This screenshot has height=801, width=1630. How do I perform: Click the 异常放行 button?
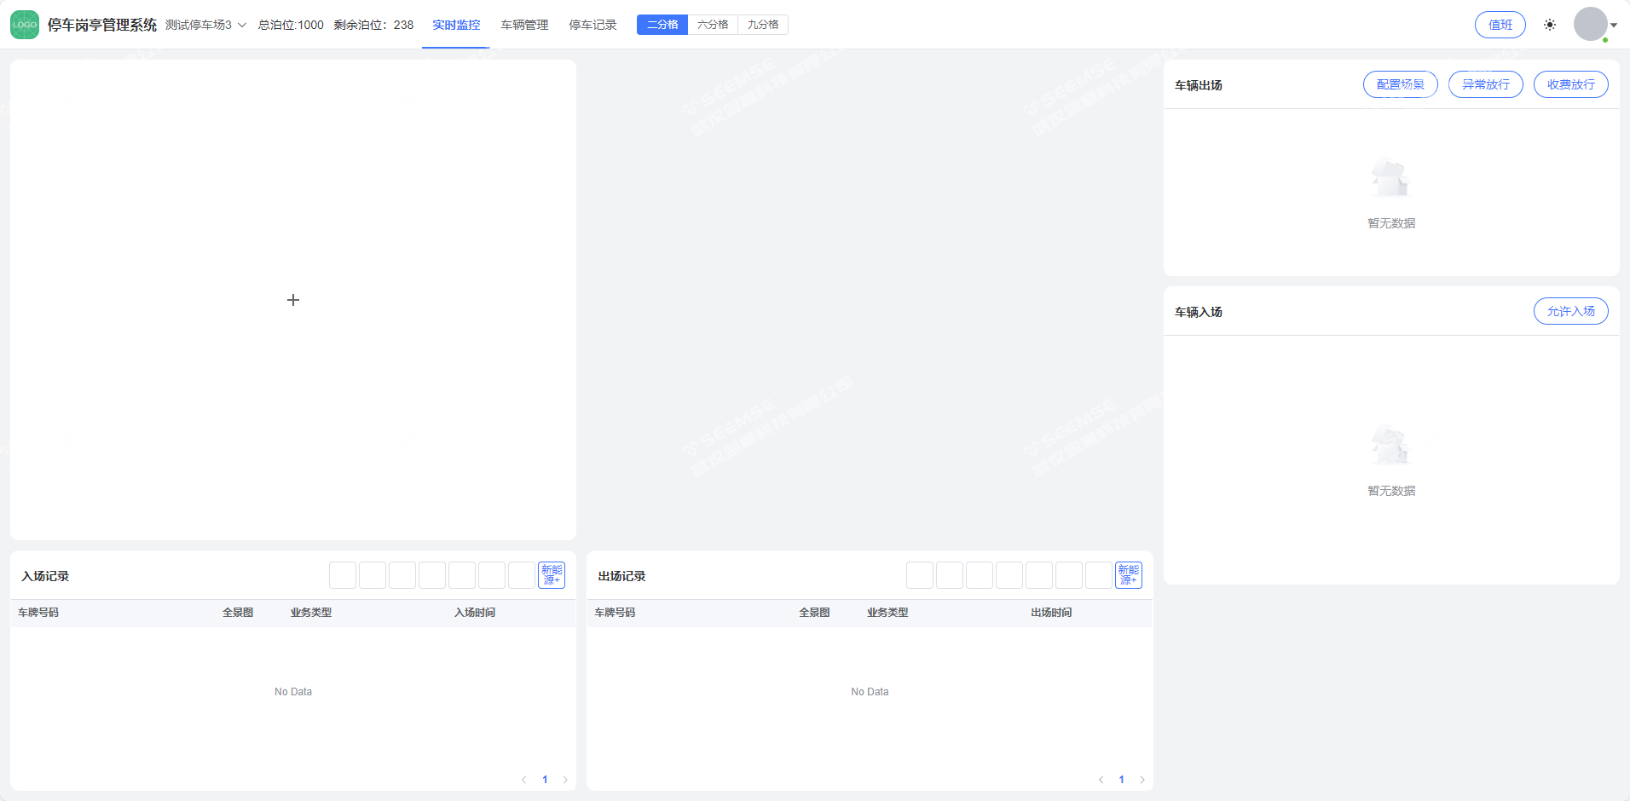(1485, 84)
